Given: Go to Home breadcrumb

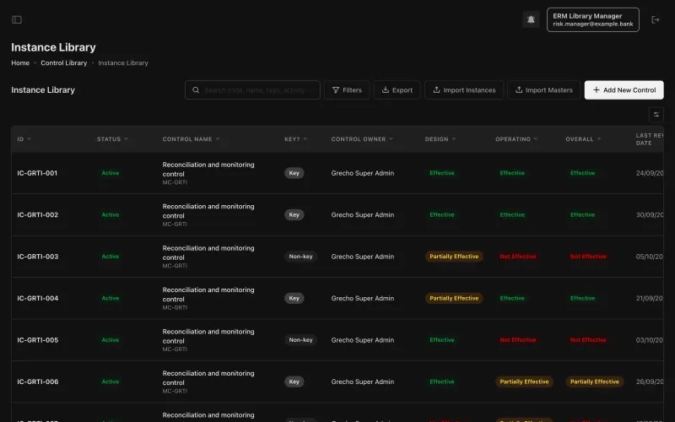Looking at the screenshot, I should (x=20, y=62).
